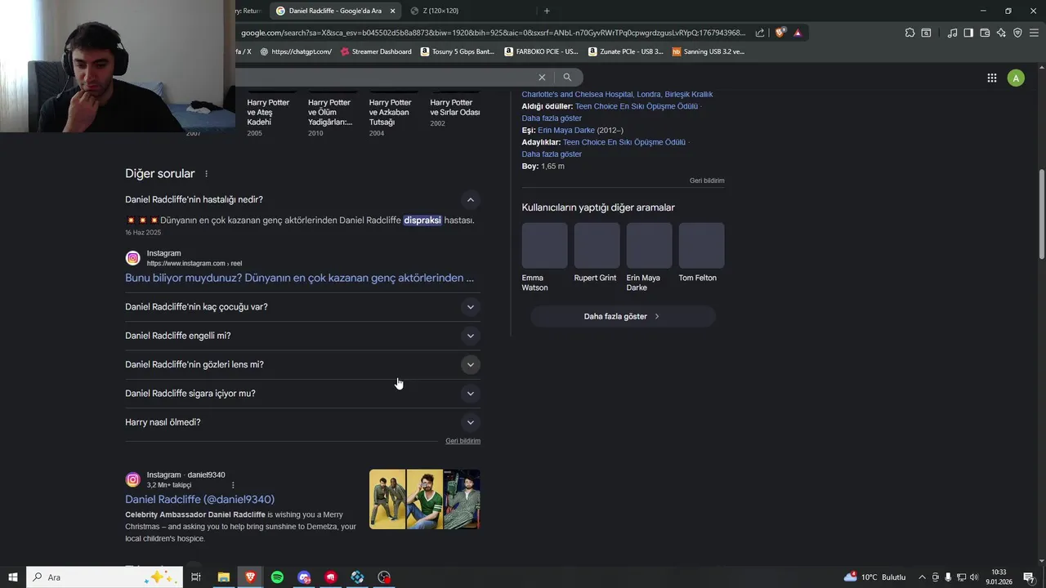Click the Emma Watson related search card
1046x588 pixels.
(x=544, y=257)
